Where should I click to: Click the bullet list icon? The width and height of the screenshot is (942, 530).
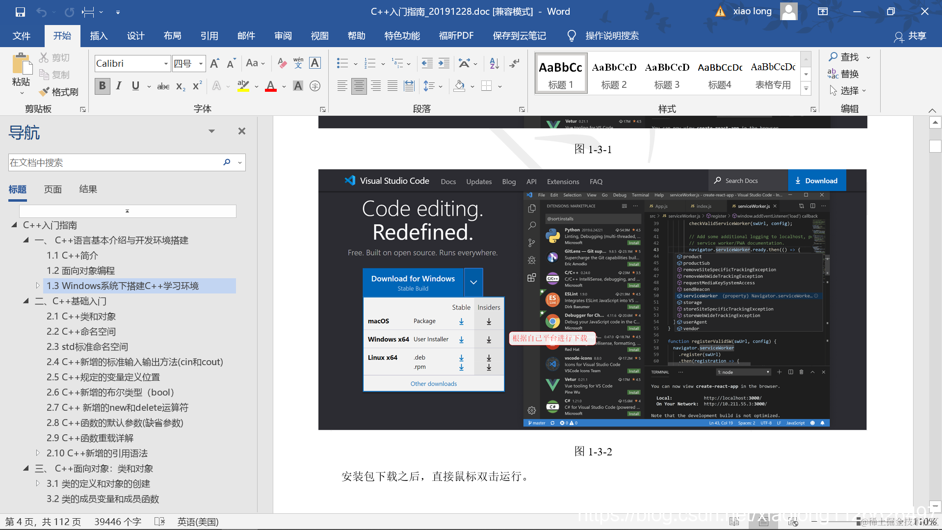click(x=342, y=63)
